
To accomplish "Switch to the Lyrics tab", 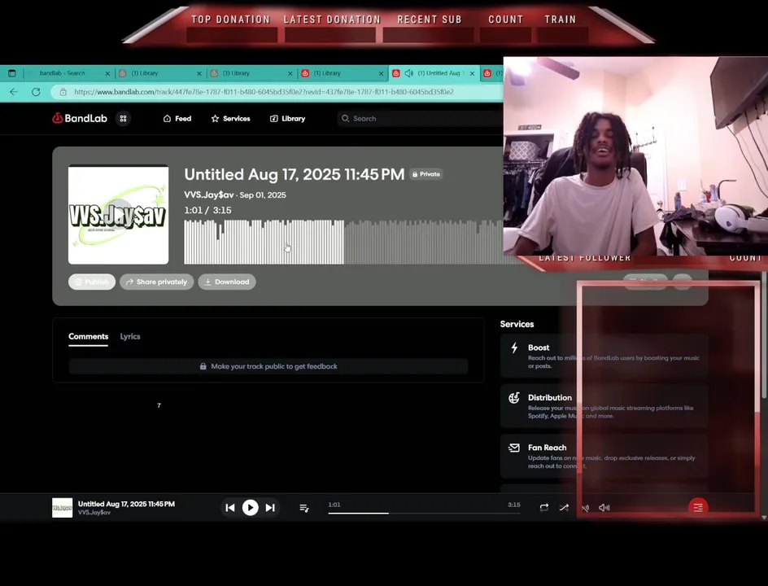I will click(130, 337).
